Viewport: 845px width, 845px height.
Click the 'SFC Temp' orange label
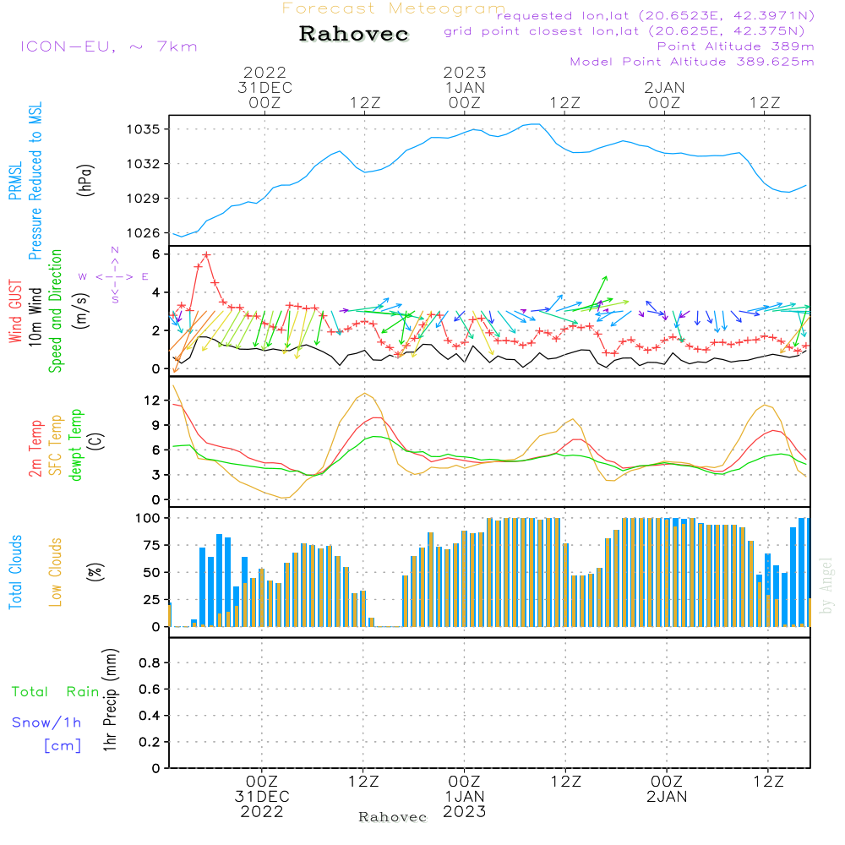click(x=56, y=445)
